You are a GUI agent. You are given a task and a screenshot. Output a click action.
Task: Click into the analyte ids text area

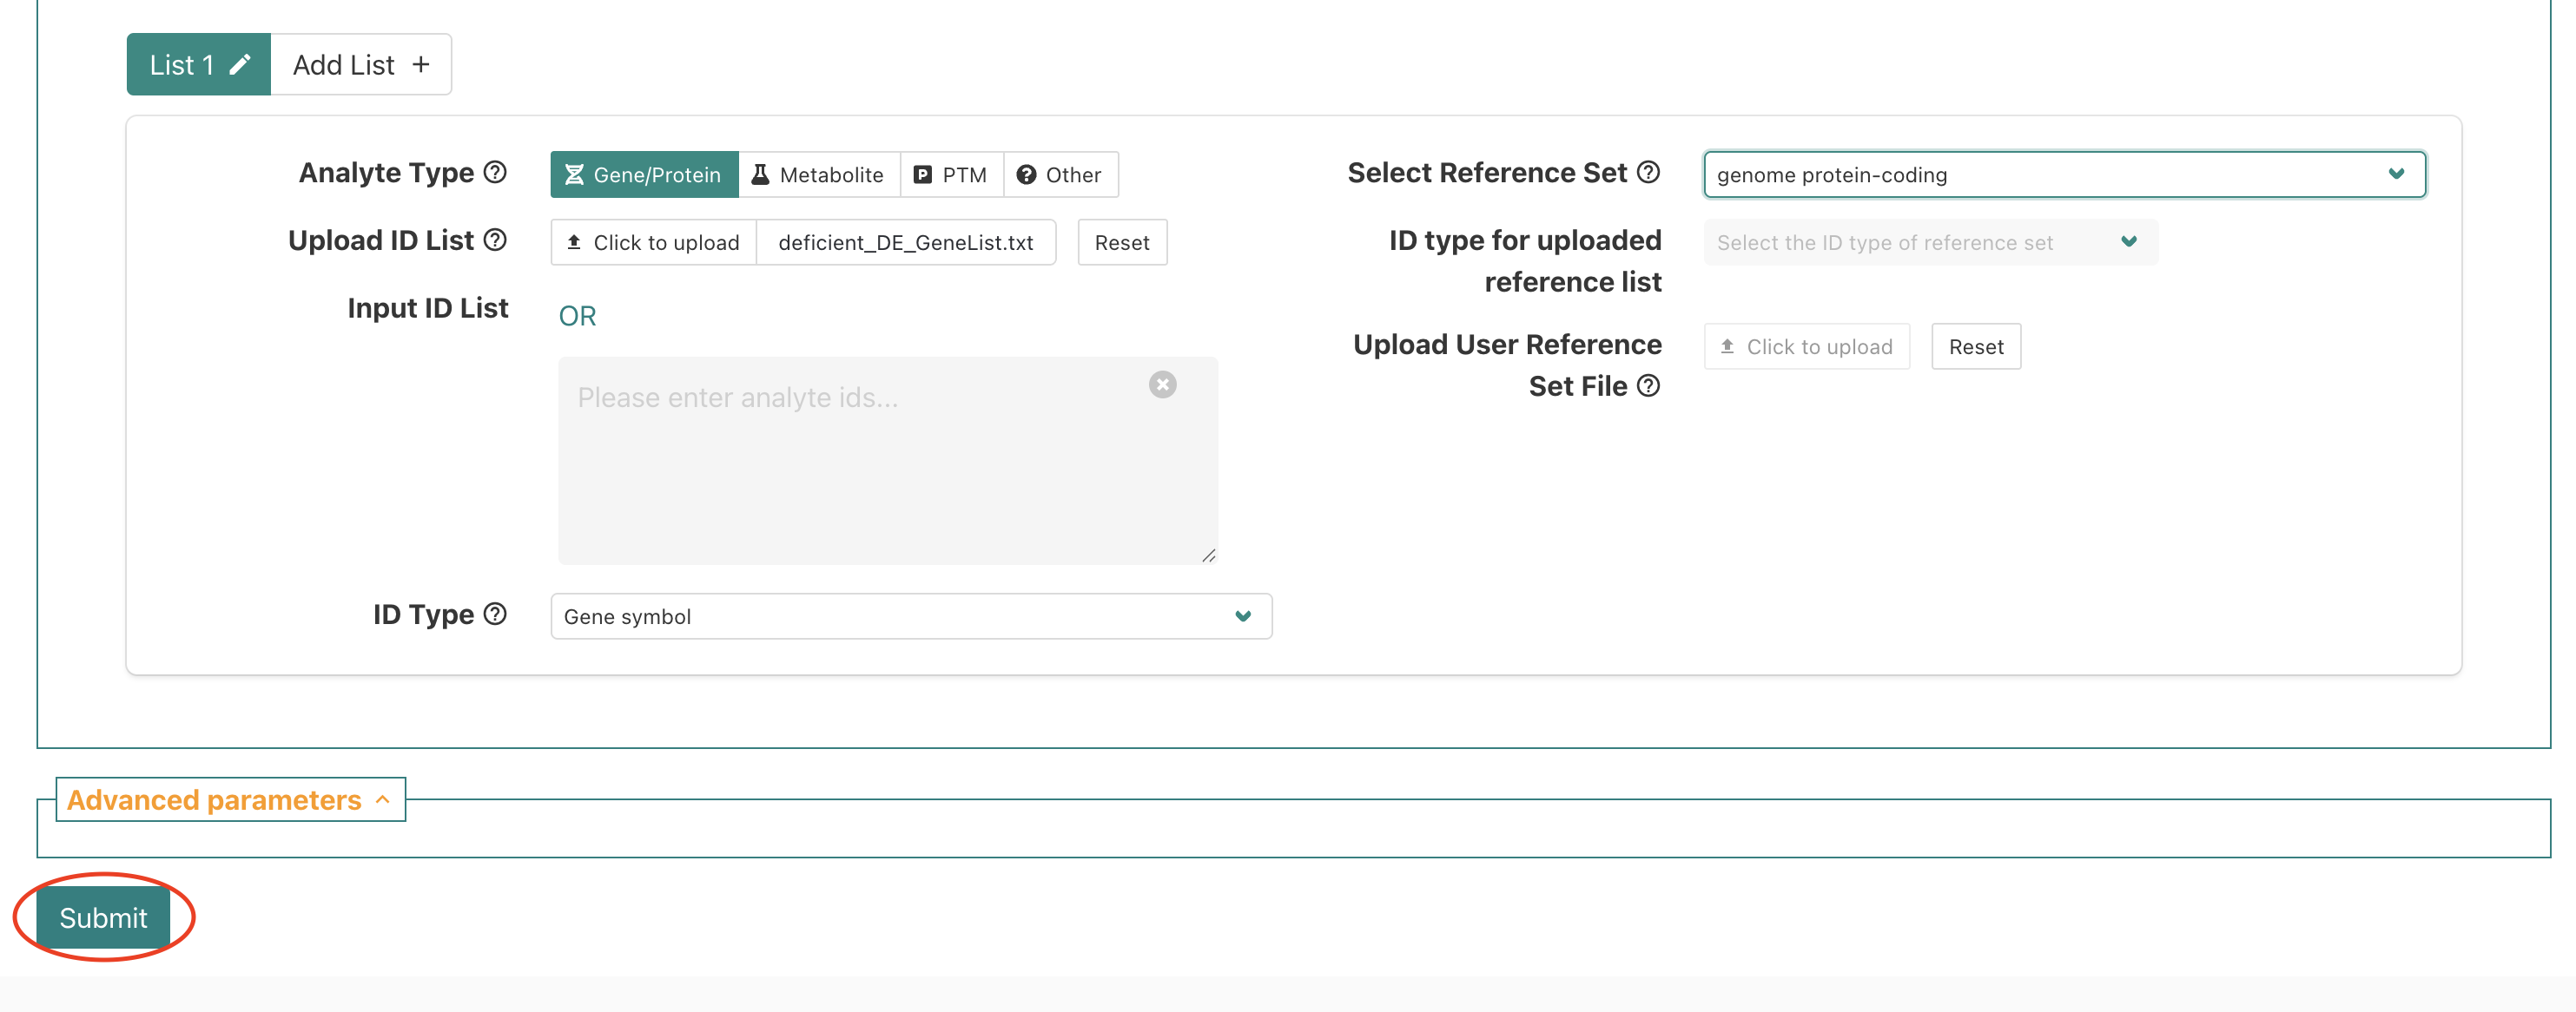click(x=860, y=470)
